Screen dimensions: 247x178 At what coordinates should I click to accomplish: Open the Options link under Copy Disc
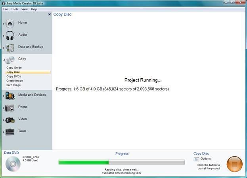pos(205,159)
